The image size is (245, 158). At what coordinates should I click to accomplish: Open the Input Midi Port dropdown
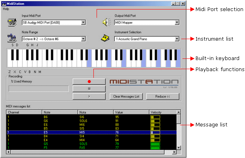click(x=83, y=23)
